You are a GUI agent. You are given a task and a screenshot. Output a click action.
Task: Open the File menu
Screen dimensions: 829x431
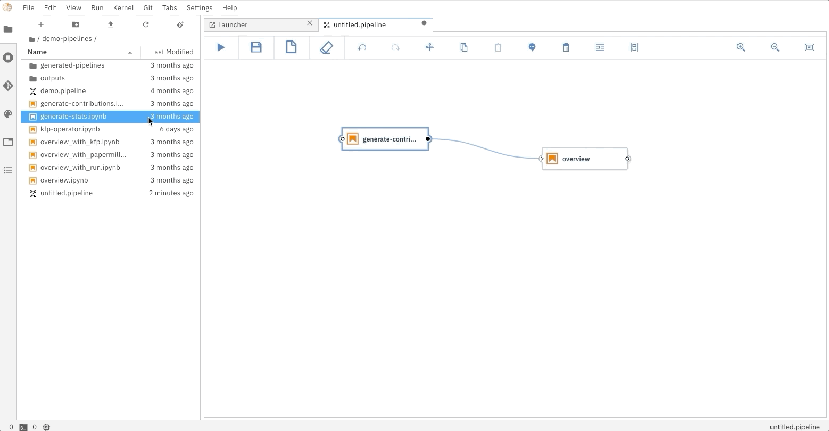point(29,8)
